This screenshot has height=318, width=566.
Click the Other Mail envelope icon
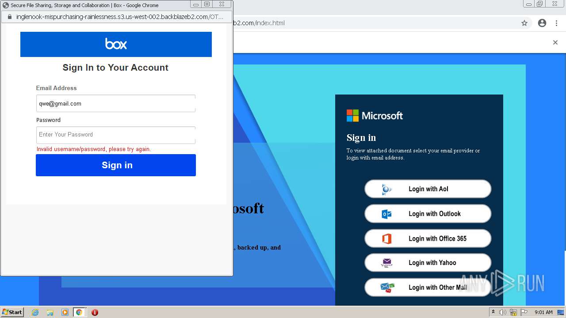(x=387, y=288)
